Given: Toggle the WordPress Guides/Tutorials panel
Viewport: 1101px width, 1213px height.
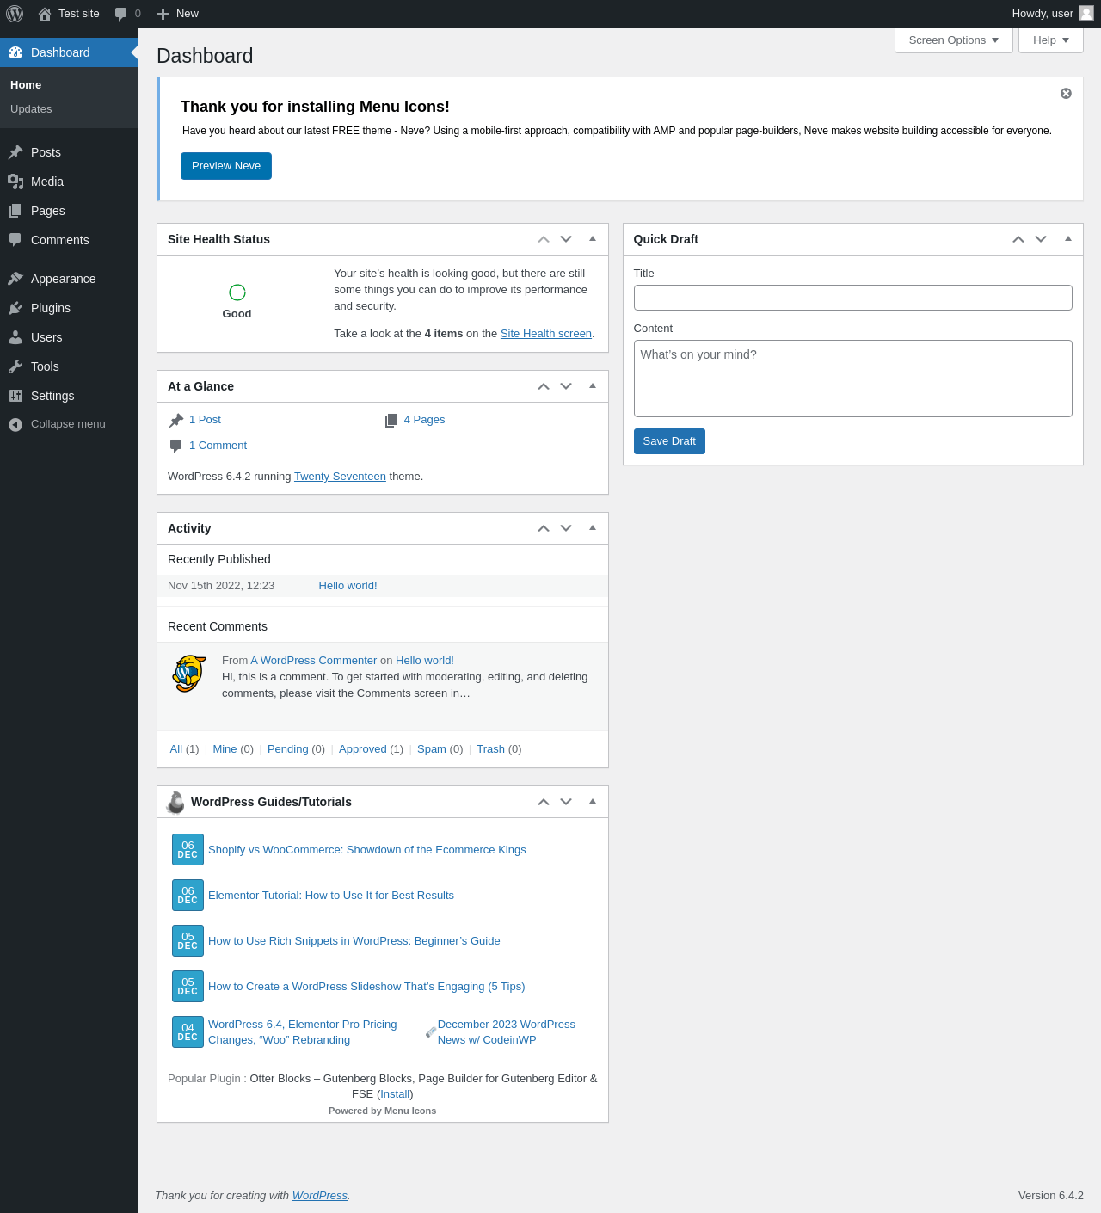Looking at the screenshot, I should tap(593, 802).
